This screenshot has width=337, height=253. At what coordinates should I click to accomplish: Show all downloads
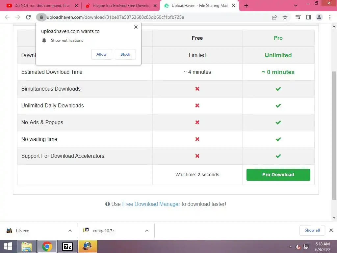coord(312,230)
